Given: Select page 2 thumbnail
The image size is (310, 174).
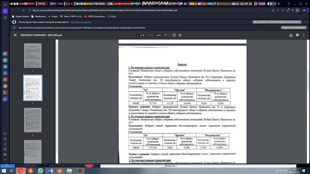Looking at the screenshot, I should click(33, 88).
